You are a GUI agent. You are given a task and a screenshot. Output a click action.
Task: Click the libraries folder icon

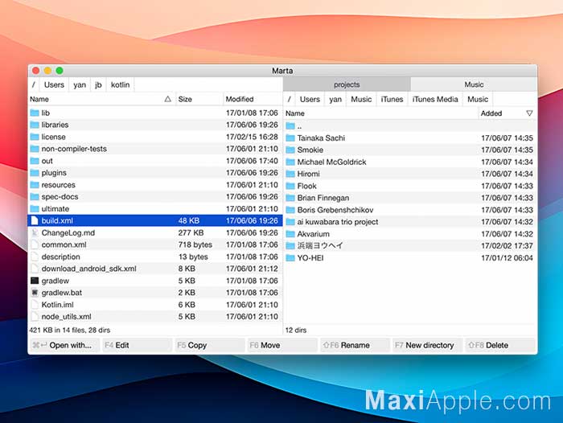click(x=35, y=125)
